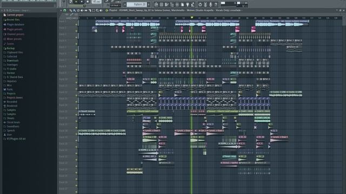Mute Track 2 using its green LED
Image resolution: width=346 pixels, height=194 pixels.
[76, 31]
